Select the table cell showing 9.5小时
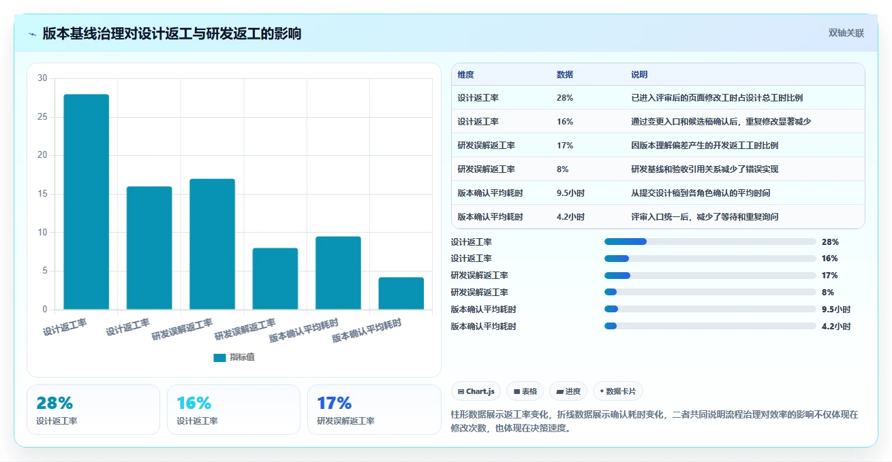 (x=571, y=193)
